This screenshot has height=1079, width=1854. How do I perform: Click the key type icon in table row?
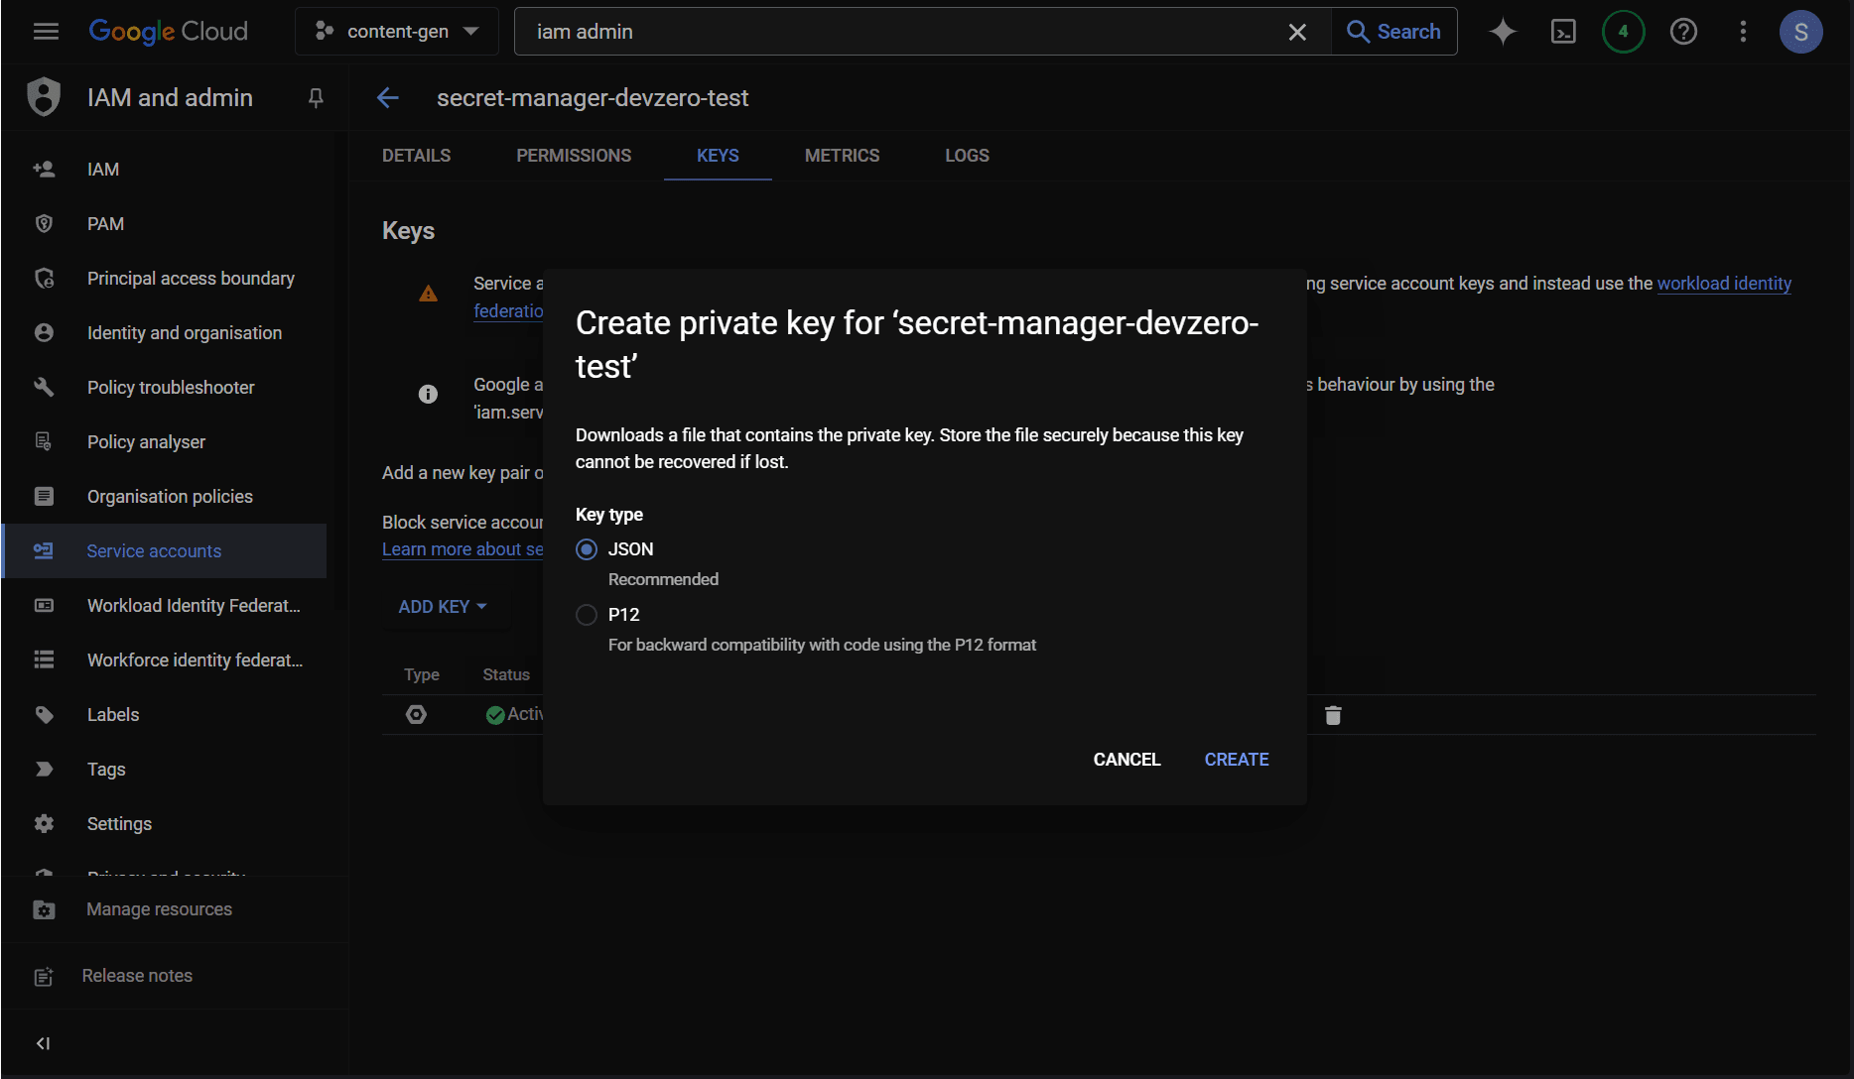coord(416,715)
